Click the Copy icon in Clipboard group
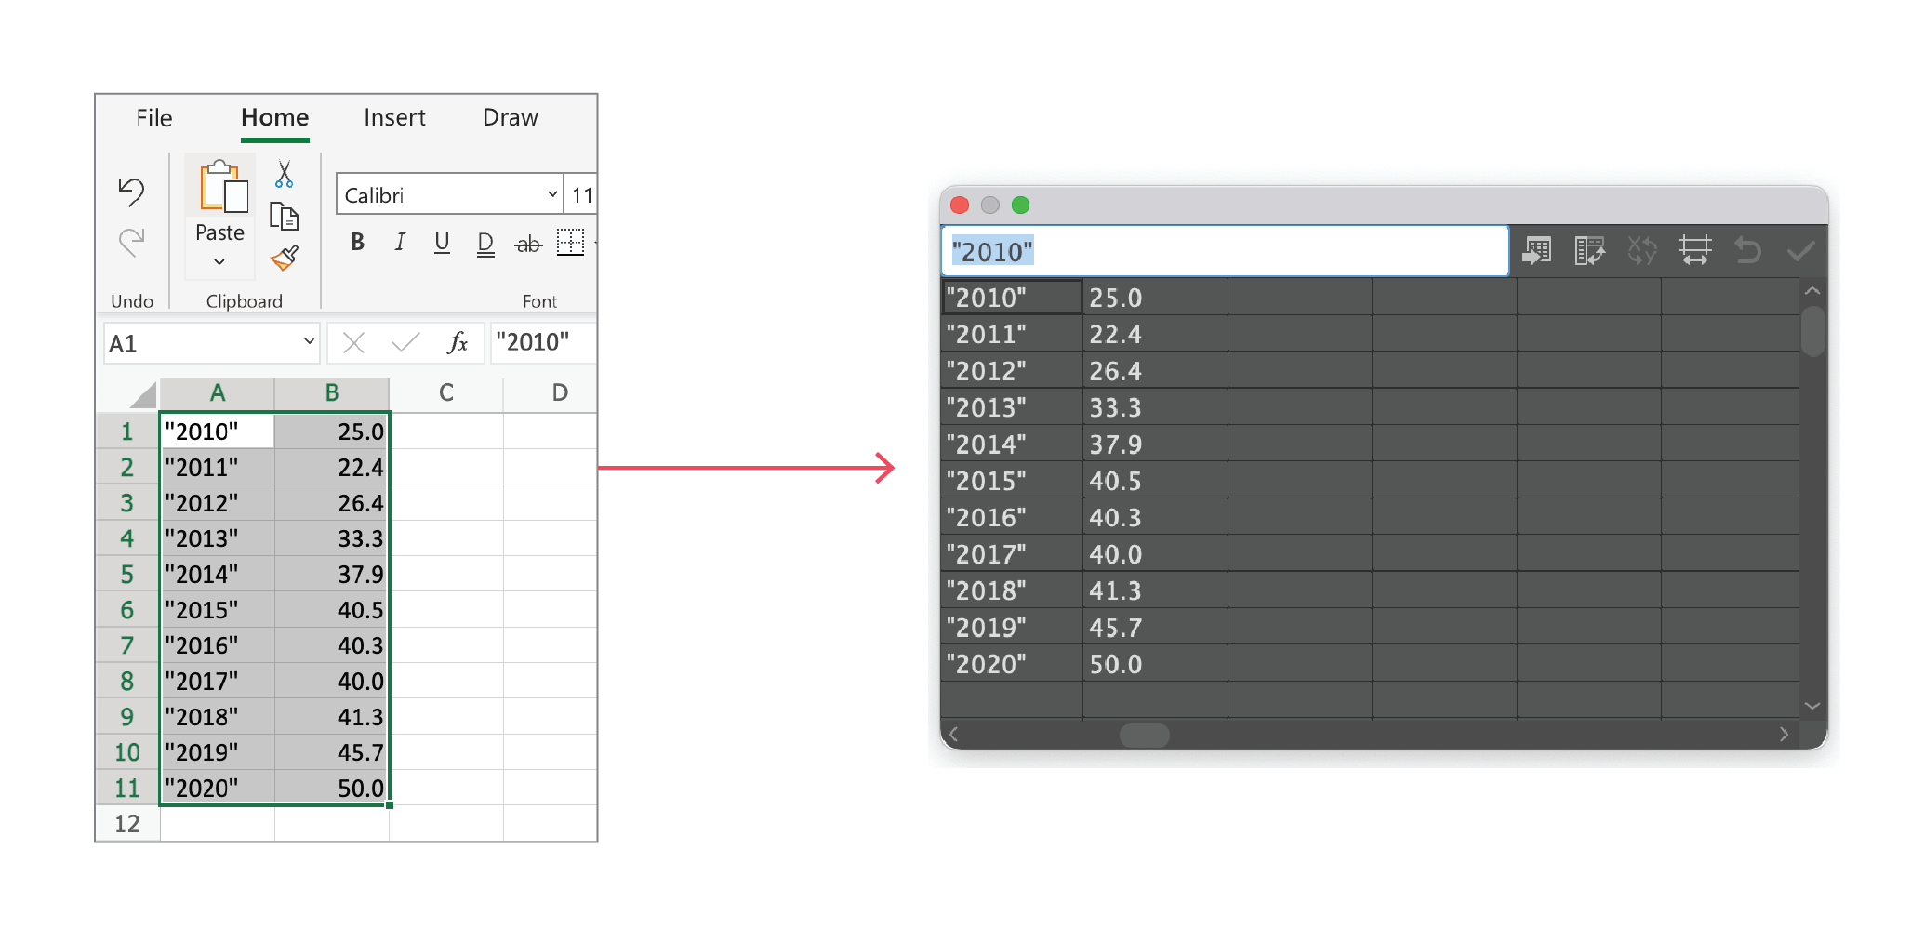The width and height of the screenshot is (1925, 942). [284, 216]
